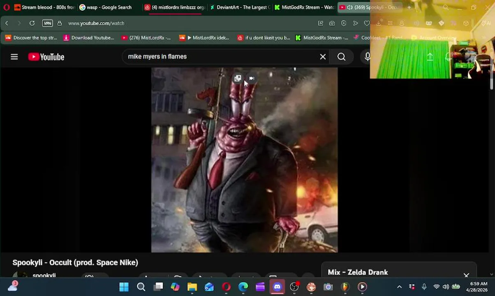Open the volume control in tray
The height and width of the screenshot is (296, 495).
tap(446, 287)
